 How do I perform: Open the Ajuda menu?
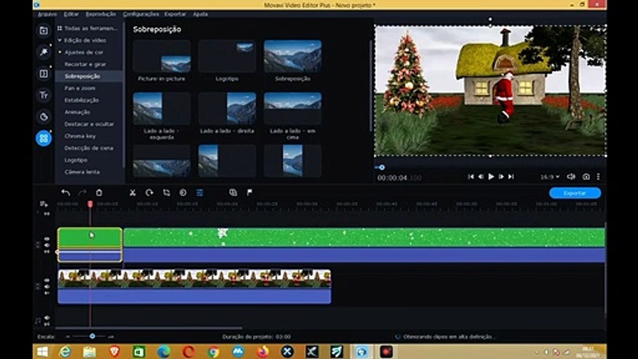[x=200, y=14]
